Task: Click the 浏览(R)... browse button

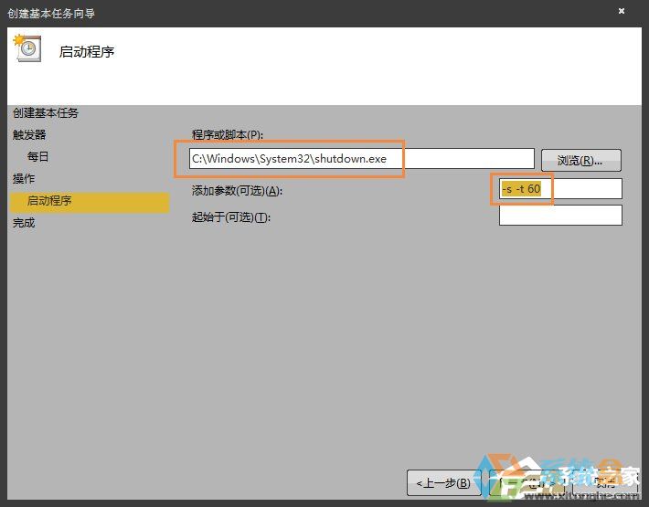Action: click(x=580, y=160)
